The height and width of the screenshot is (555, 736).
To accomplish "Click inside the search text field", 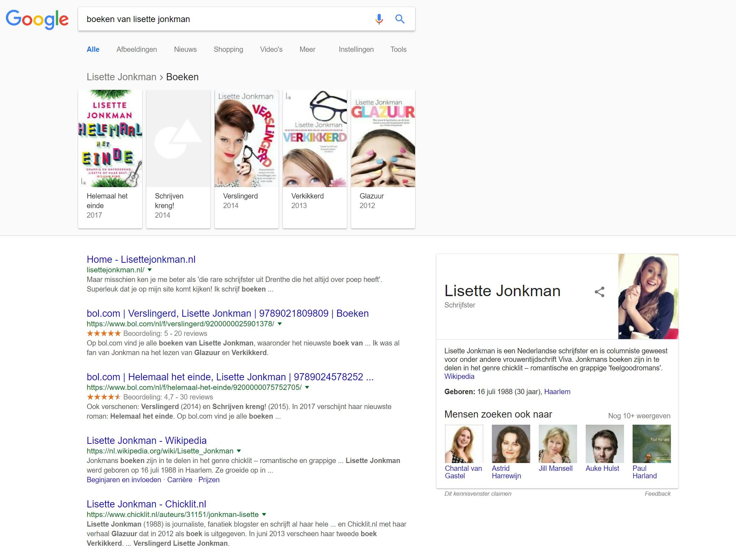I will tap(227, 19).
